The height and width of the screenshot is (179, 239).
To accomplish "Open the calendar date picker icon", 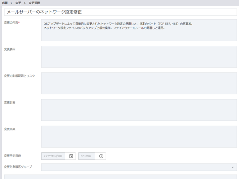I will pos(71,156).
